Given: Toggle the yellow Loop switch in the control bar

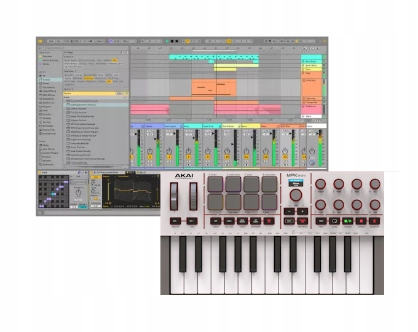Looking at the screenshot, I should pos(229,41).
